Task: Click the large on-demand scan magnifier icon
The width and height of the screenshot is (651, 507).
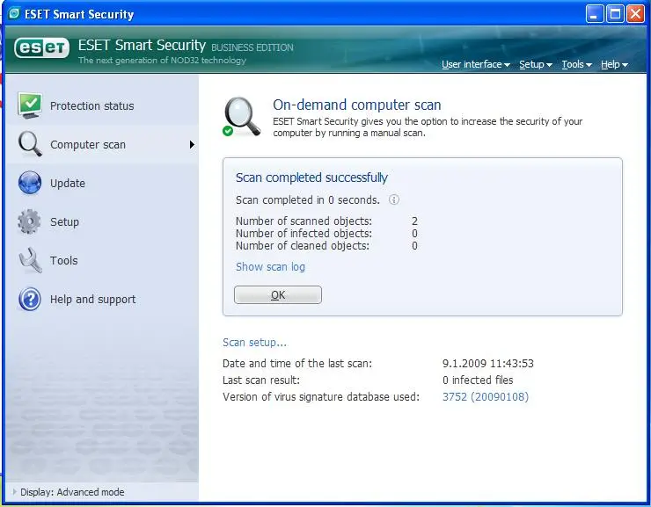Action: 242,117
